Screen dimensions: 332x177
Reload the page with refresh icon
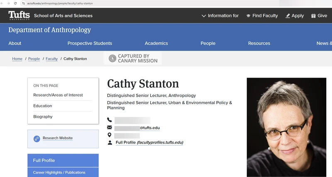[15, 3]
